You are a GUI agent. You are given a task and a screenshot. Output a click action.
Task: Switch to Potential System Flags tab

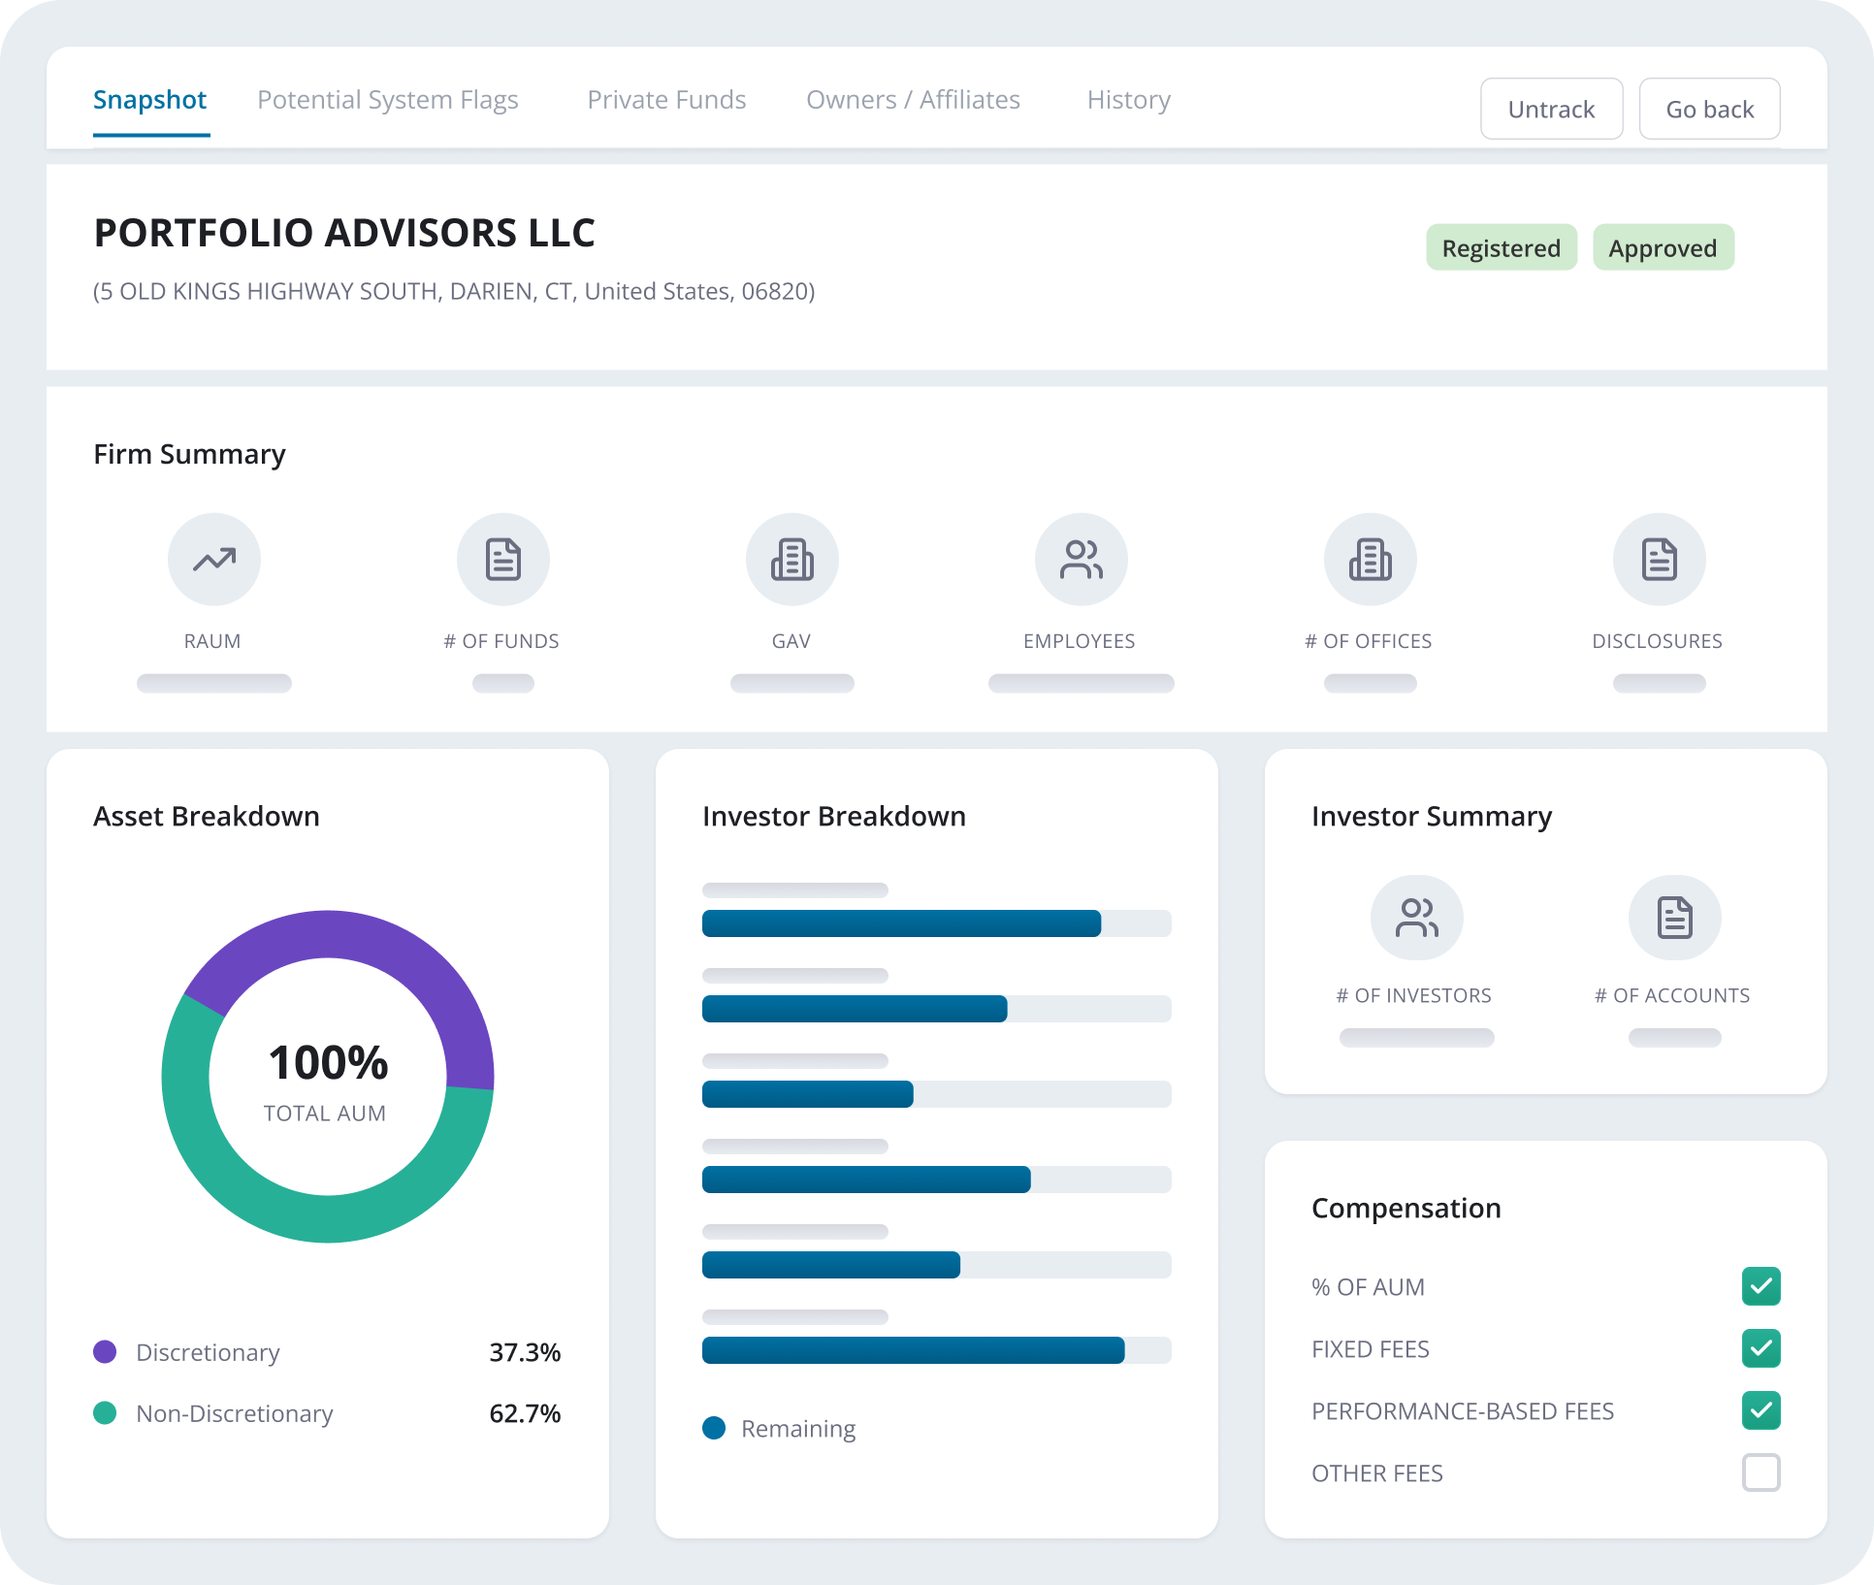[x=387, y=100]
